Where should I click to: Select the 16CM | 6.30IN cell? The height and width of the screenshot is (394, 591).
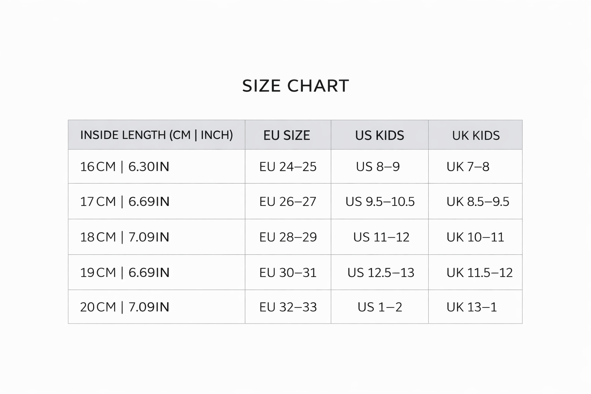click(x=125, y=167)
